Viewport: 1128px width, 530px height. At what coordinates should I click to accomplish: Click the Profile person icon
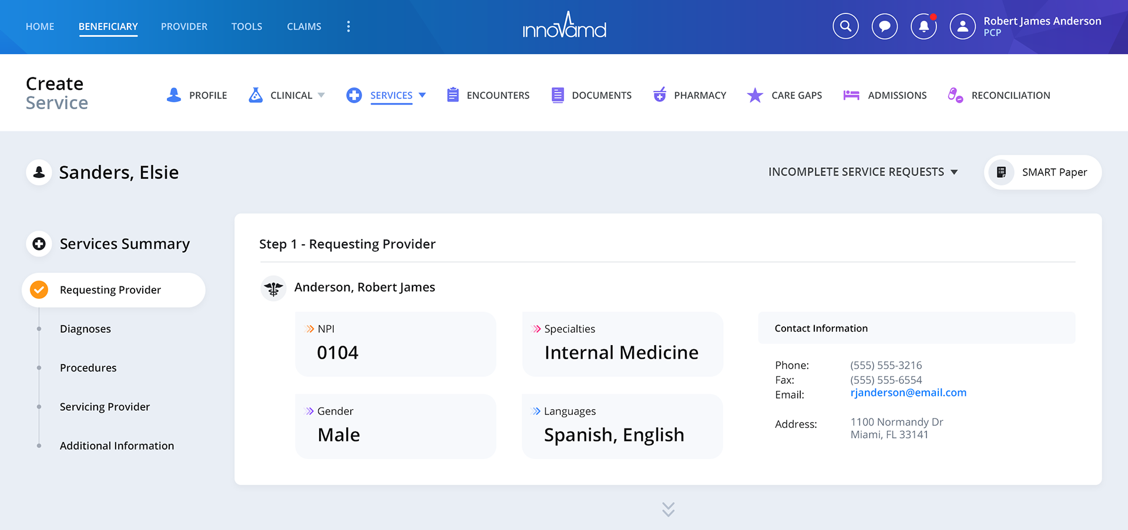click(174, 95)
